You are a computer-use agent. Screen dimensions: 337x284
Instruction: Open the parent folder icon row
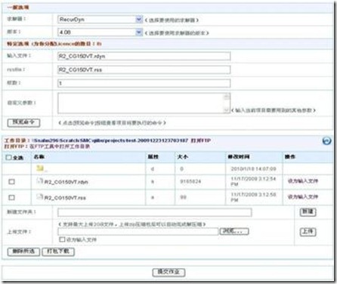[x=40, y=168]
